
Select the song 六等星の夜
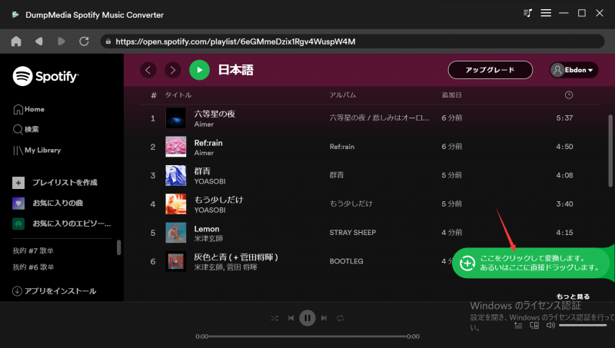pyautogui.click(x=214, y=114)
